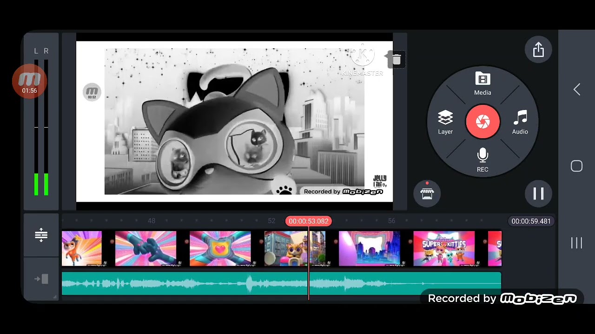The width and height of the screenshot is (595, 334).
Task: Tap the Mobizen recording bubble
Action: click(x=29, y=81)
